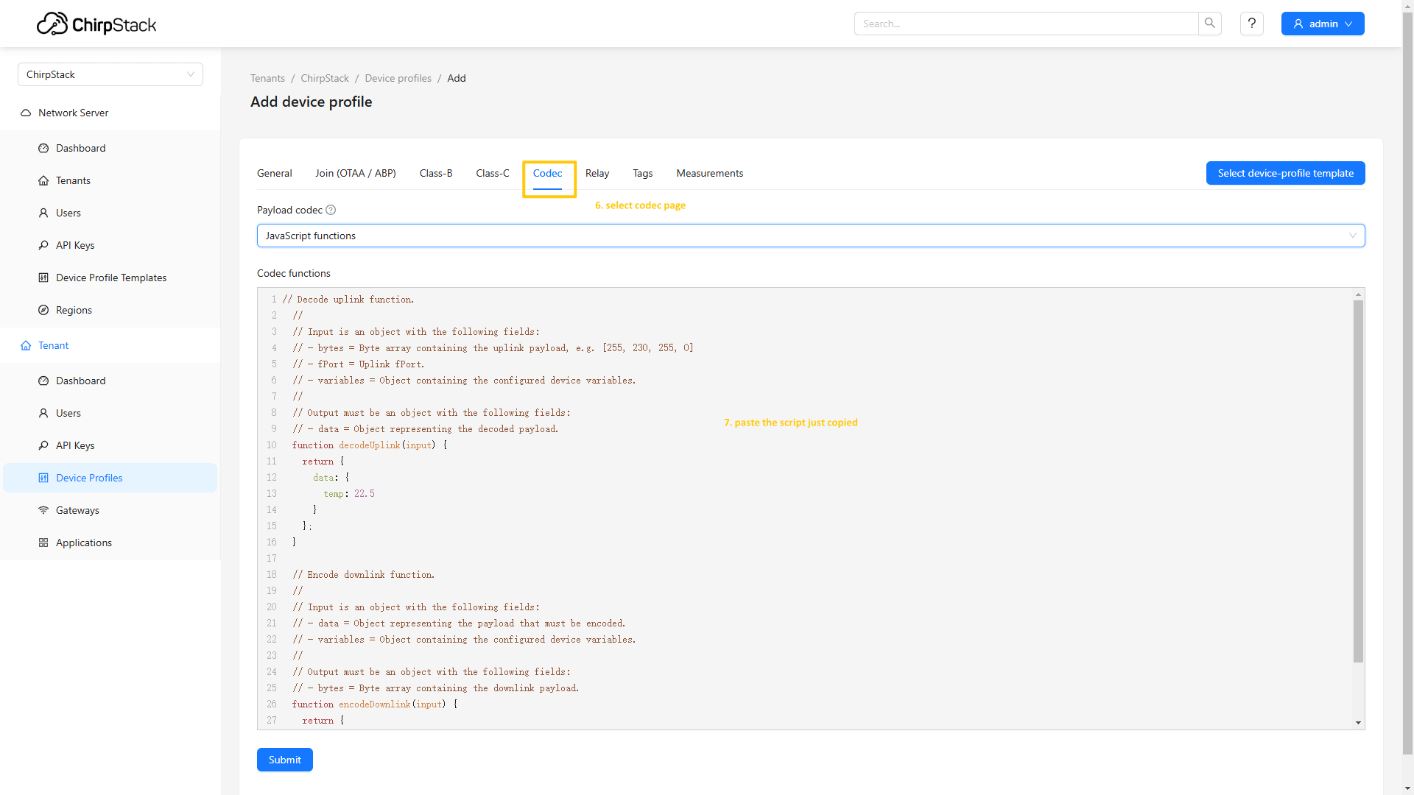This screenshot has height=795, width=1414.
Task: Switch to the General tab
Action: point(274,173)
